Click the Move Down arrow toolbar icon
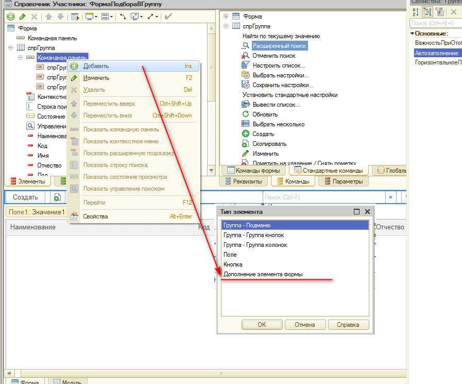 click(60, 16)
